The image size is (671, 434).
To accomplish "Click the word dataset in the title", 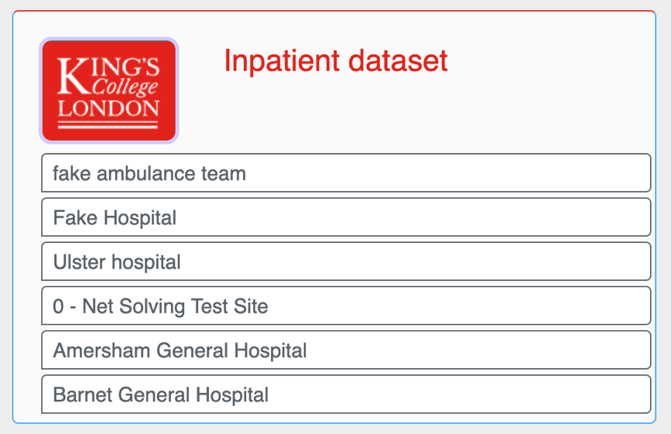I will point(398,60).
